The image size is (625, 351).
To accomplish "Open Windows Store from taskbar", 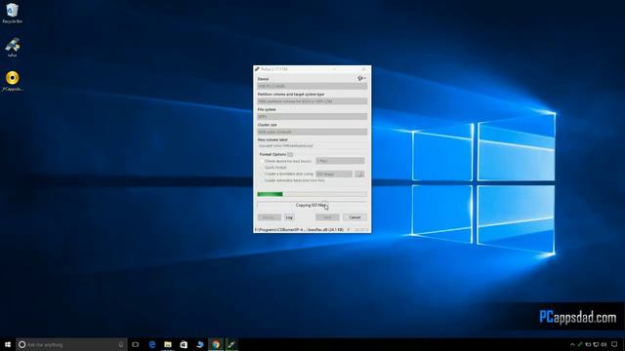I will [x=184, y=344].
